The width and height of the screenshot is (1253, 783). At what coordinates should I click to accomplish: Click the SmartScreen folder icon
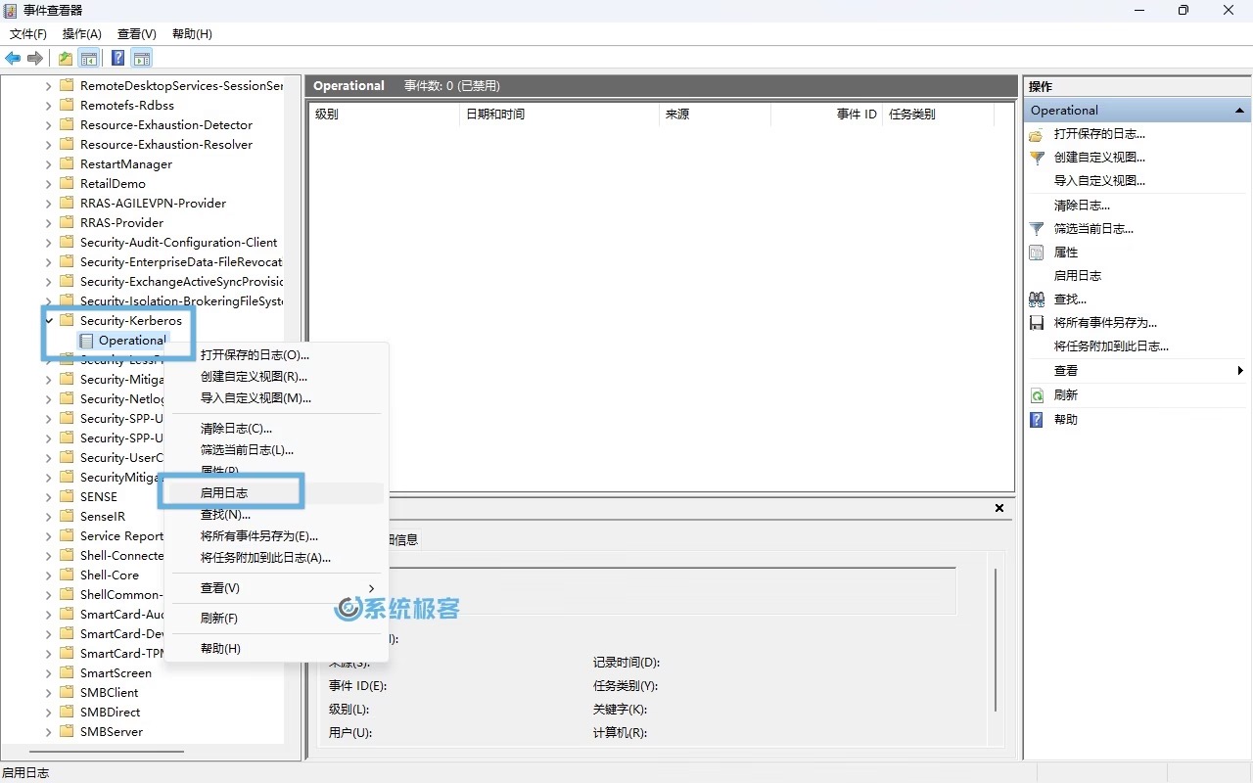pyautogui.click(x=67, y=673)
